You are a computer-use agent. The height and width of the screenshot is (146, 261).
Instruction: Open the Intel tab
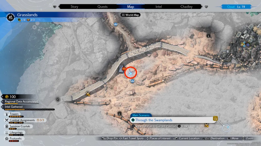(159, 7)
